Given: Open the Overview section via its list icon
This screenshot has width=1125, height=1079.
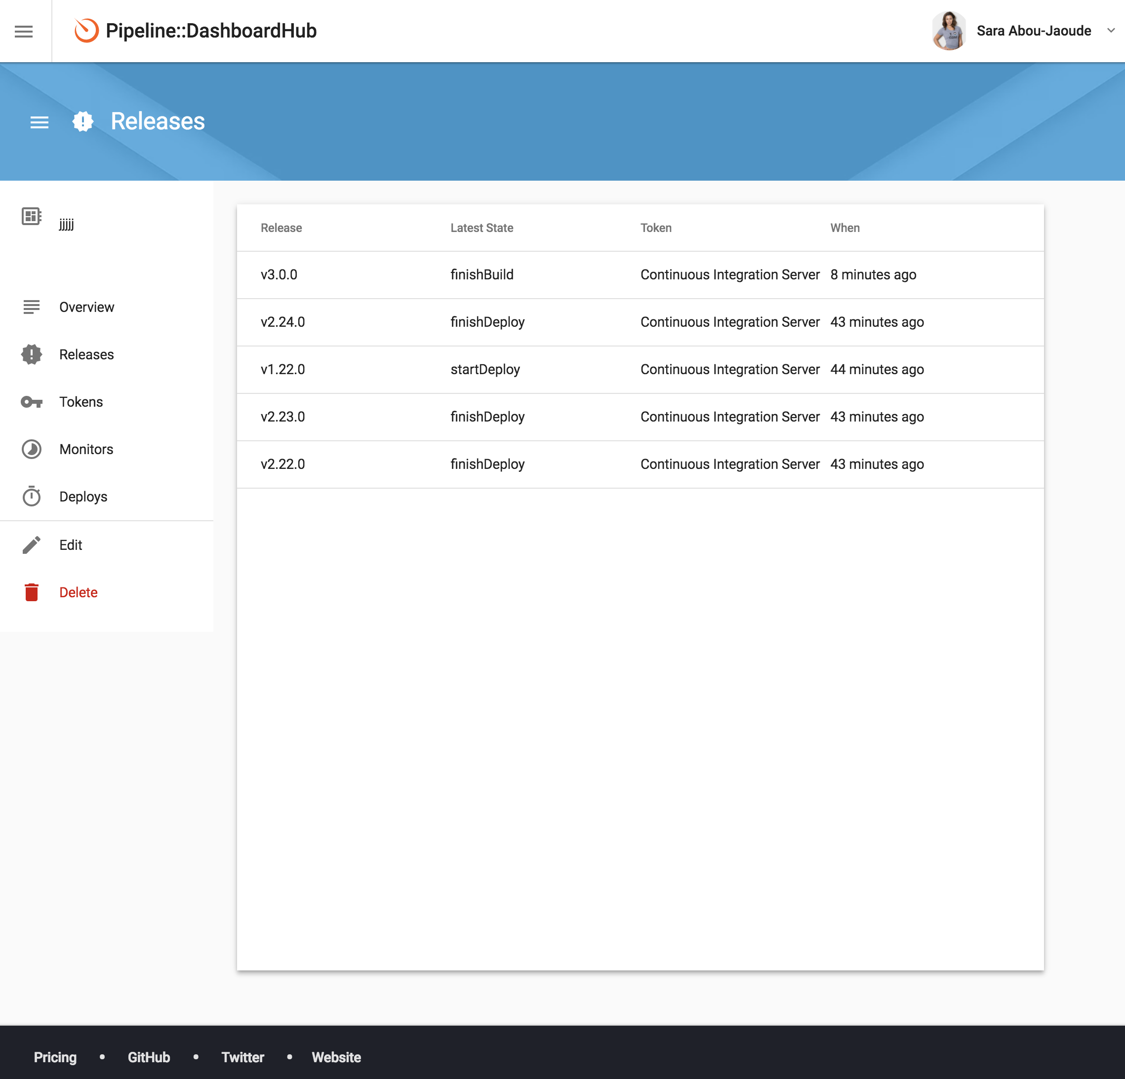Looking at the screenshot, I should click(31, 307).
